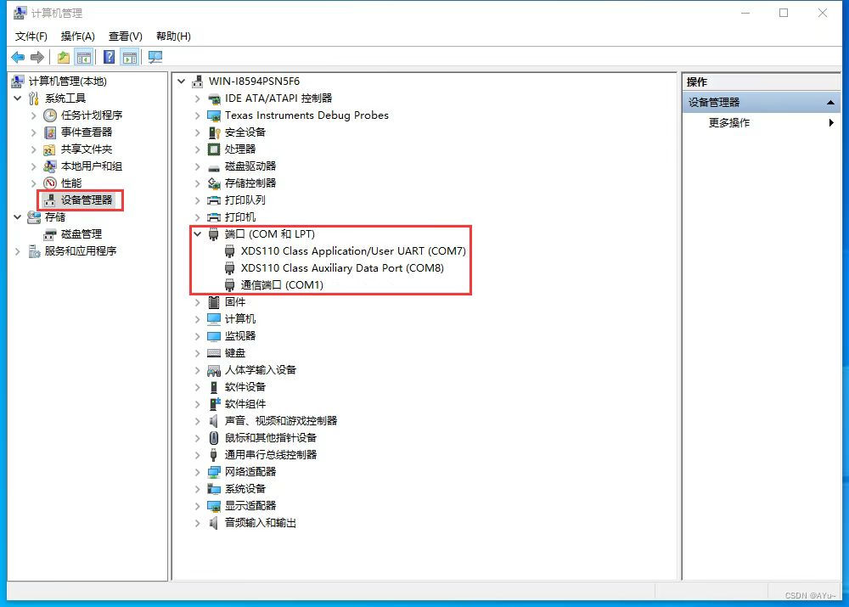Select the Disk Management (磁盘管理) icon
The width and height of the screenshot is (849, 607).
pyautogui.click(x=50, y=234)
